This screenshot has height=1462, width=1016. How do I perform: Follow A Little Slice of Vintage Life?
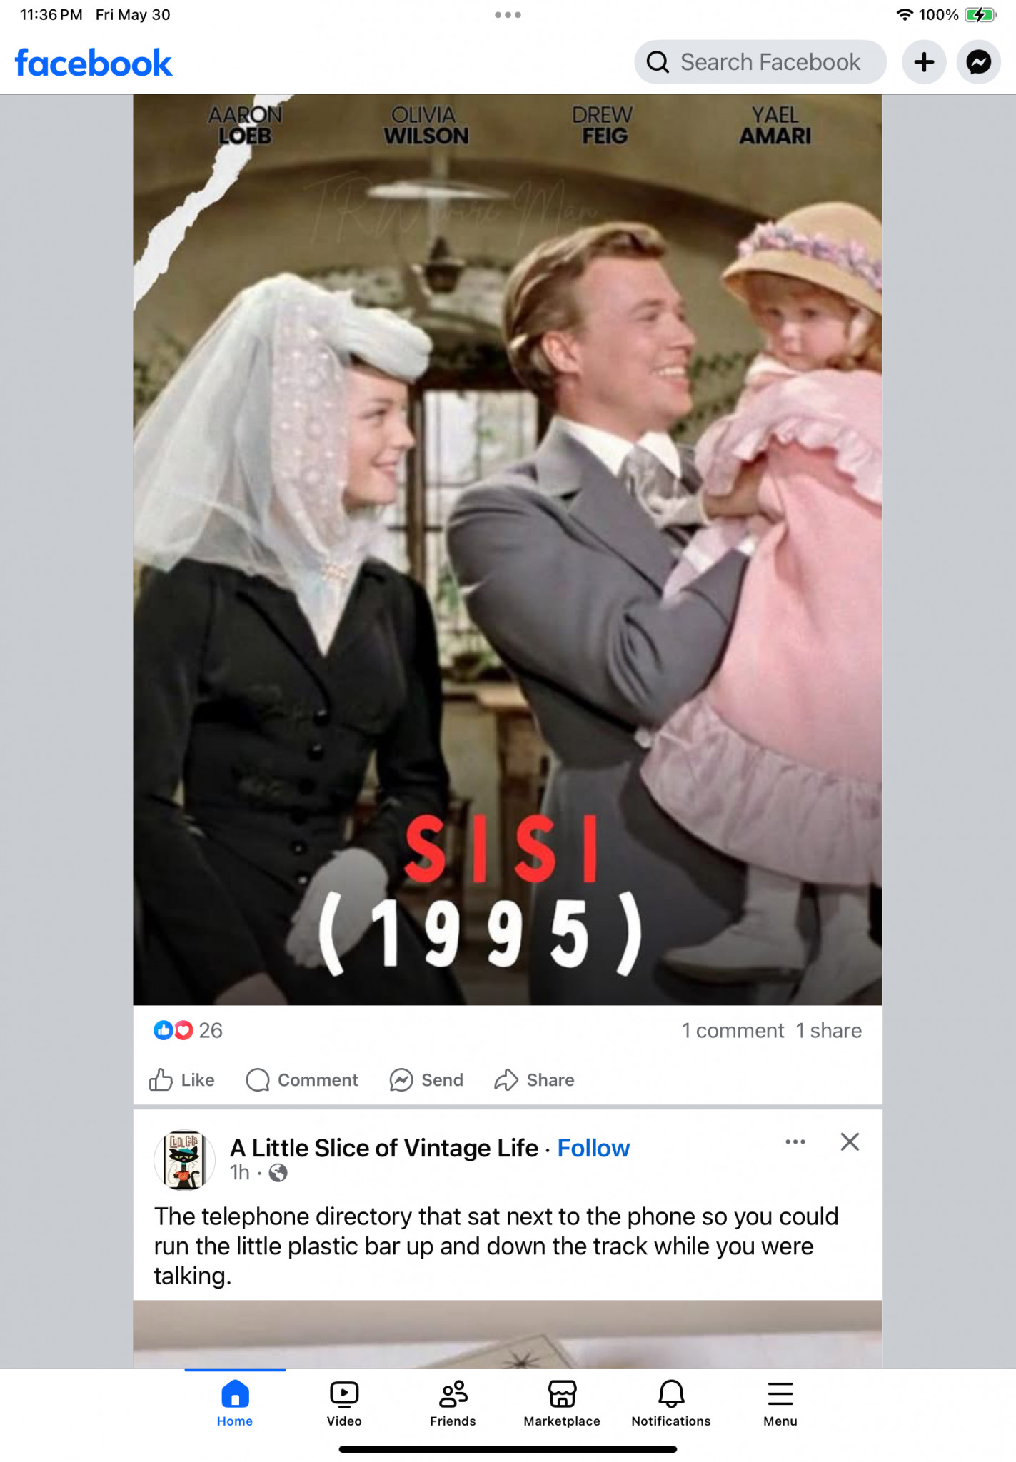coord(593,1148)
